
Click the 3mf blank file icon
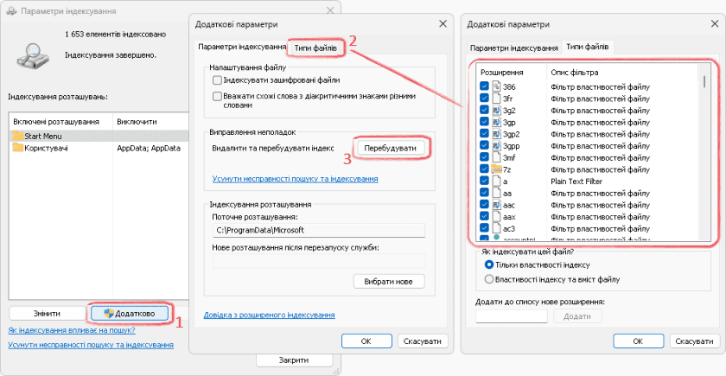coord(496,158)
